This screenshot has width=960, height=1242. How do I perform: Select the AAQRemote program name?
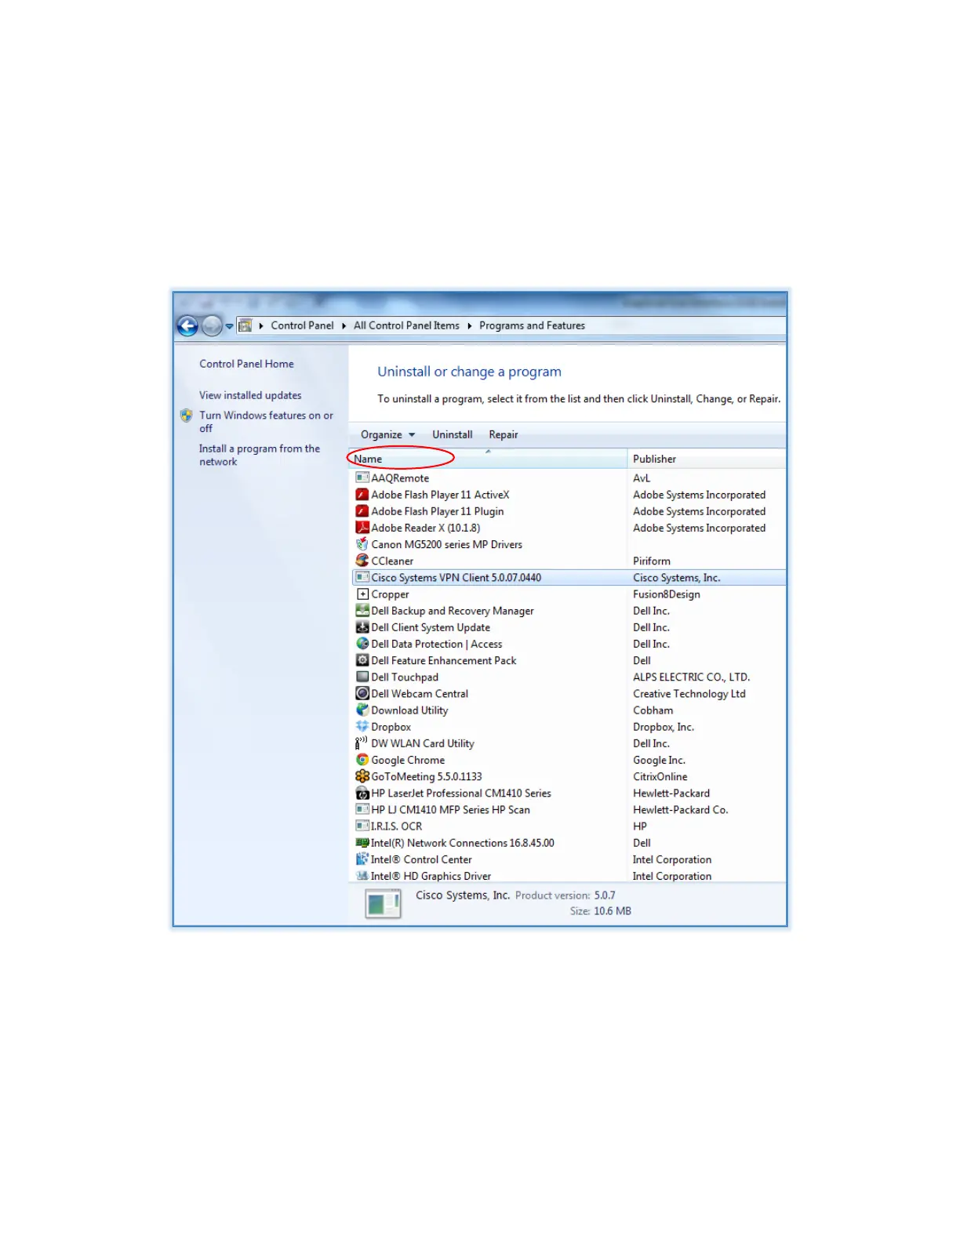[400, 478]
